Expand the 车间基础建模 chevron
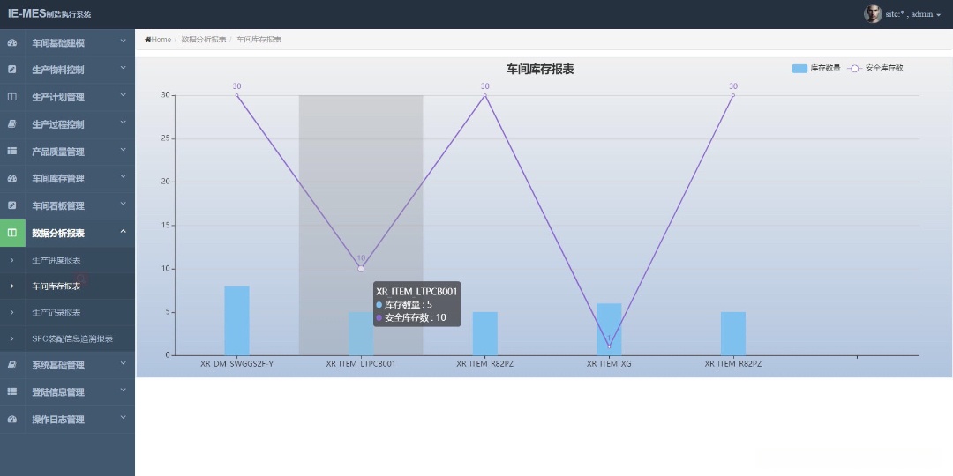Screen dimensions: 953x476 [x=123, y=41]
